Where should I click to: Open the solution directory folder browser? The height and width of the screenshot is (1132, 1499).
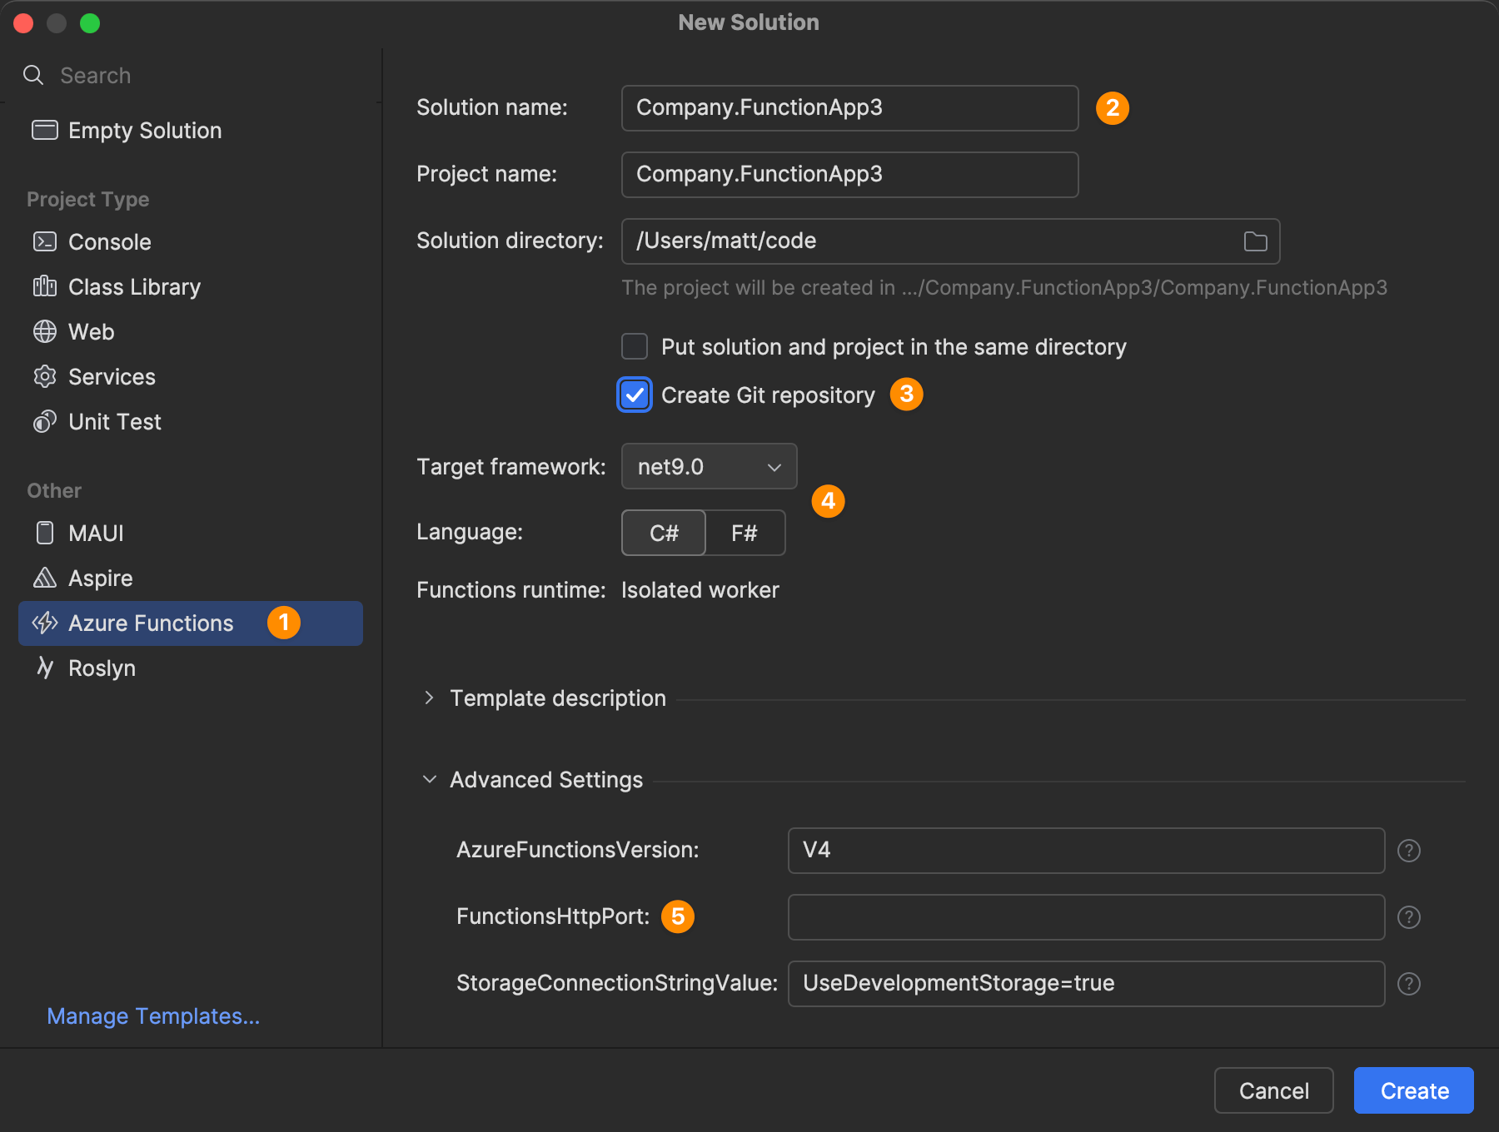tap(1255, 241)
